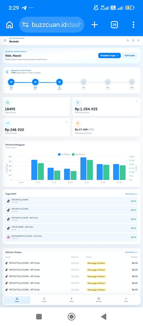Toggle Total Tugas legend in chart
The image size is (143, 326).
(x=64, y=154)
